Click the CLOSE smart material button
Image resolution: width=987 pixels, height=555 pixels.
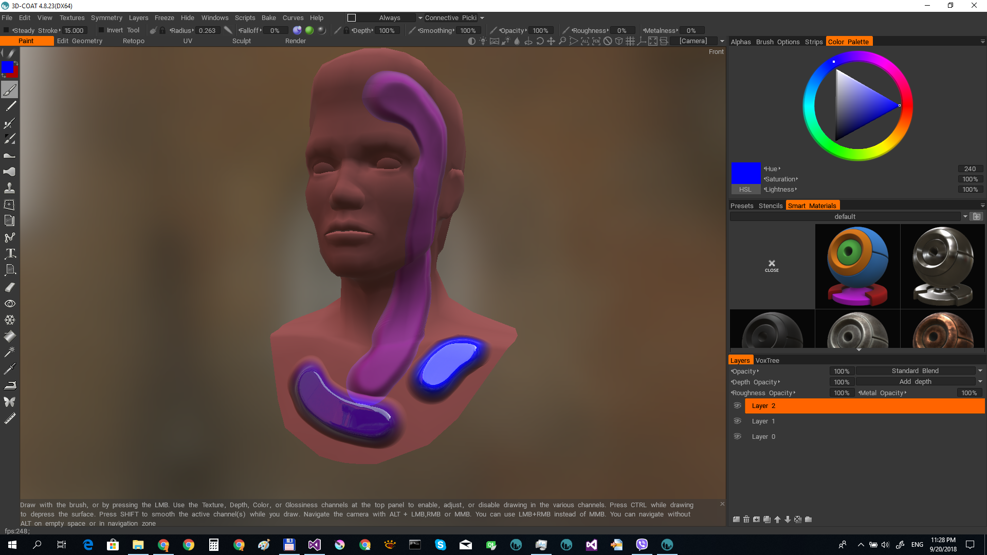(772, 266)
